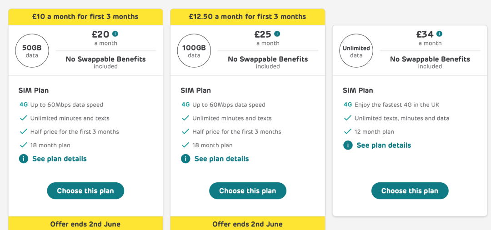Click the Unlimited data circle badge
The width and height of the screenshot is (491, 230).
356,51
